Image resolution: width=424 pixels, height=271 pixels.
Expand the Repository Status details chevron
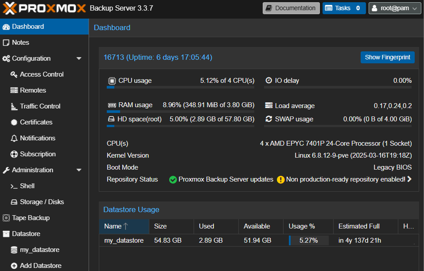(x=409, y=179)
